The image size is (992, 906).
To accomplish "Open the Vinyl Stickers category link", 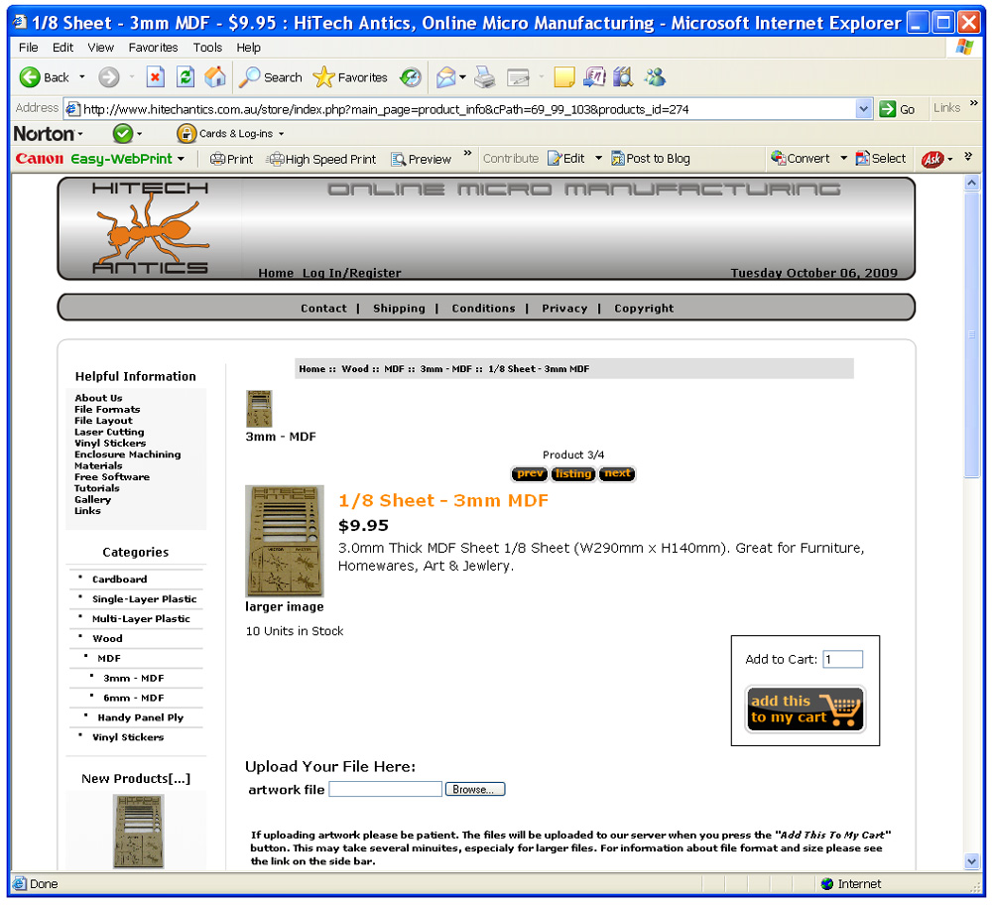I will pos(128,737).
